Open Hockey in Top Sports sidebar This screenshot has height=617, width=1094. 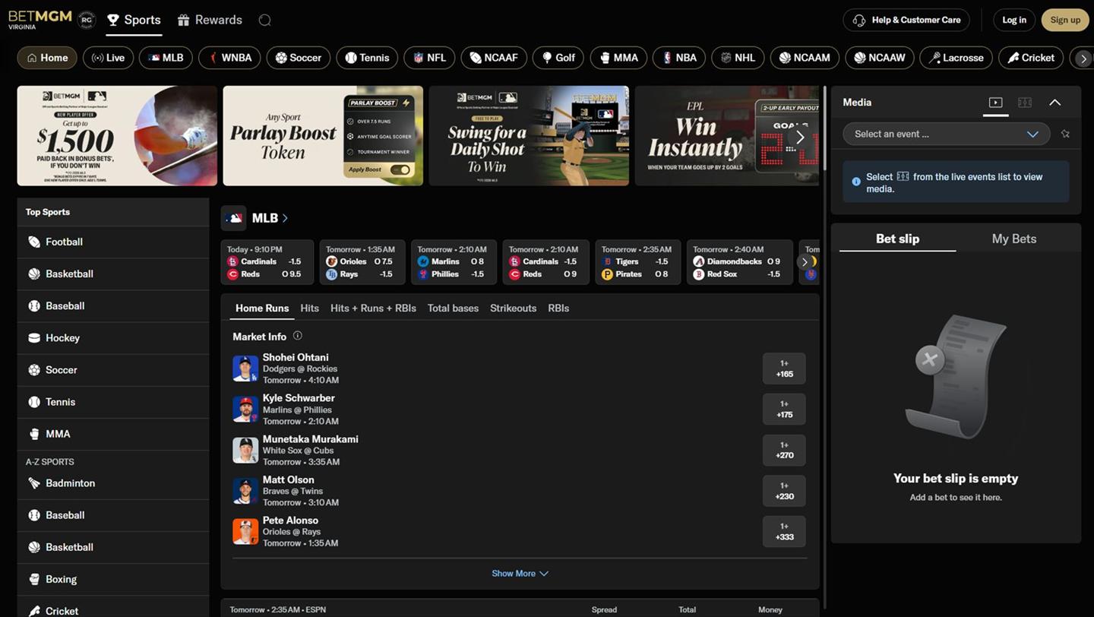coord(113,337)
